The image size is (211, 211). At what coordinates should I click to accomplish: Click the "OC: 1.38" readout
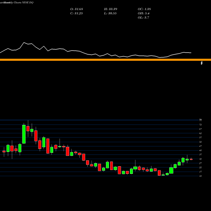click(144, 9)
